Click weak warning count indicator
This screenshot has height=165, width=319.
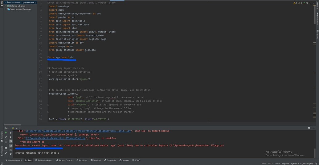pyautogui.click(x=300, y=3)
